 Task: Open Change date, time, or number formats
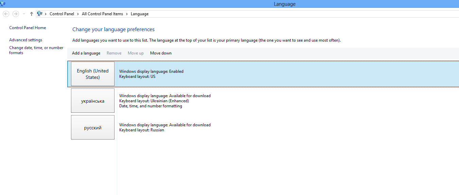click(x=36, y=50)
